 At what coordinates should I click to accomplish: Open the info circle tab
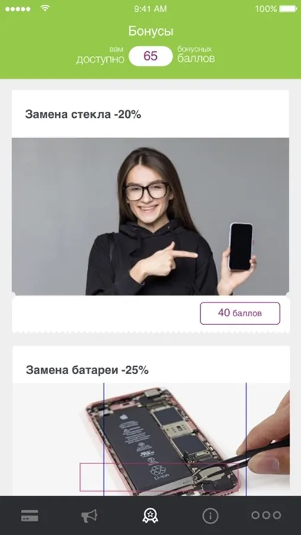210,515
